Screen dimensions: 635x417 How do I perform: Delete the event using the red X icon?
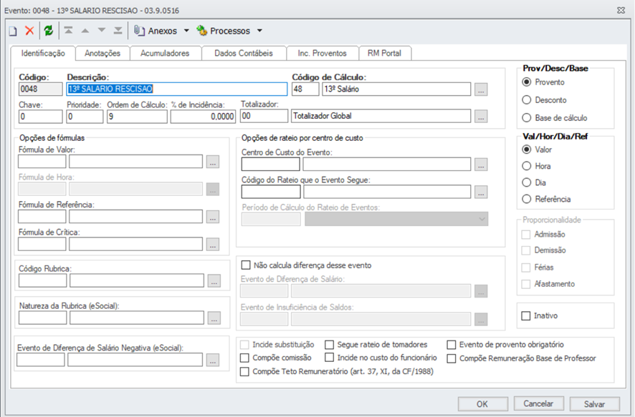pos(29,31)
